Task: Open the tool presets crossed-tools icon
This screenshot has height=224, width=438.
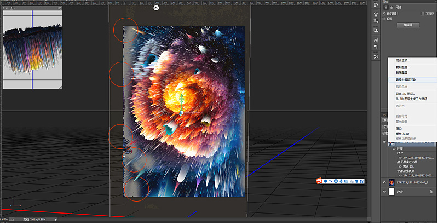Action: pos(376,56)
